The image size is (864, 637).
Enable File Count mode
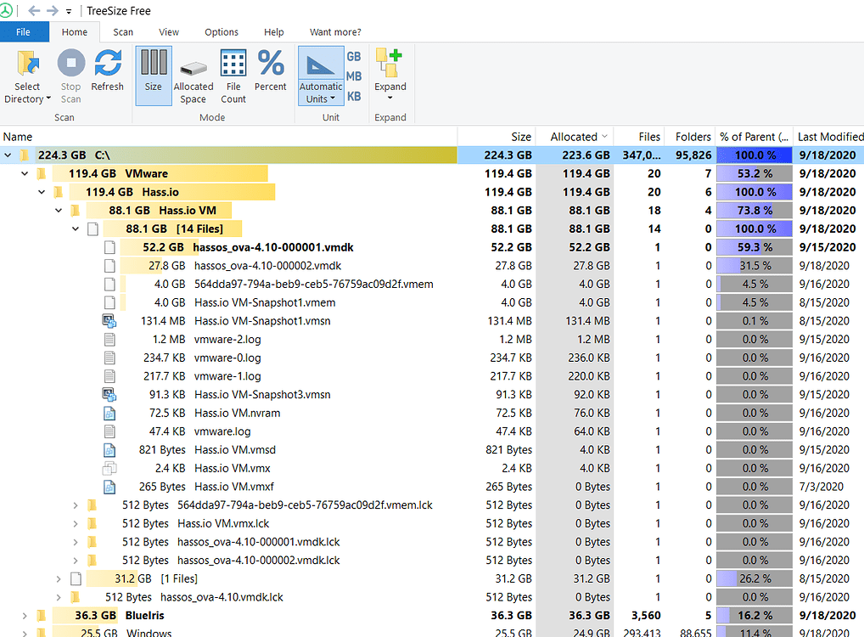coord(233,75)
